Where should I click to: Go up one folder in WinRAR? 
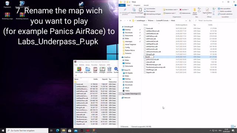[76, 75]
